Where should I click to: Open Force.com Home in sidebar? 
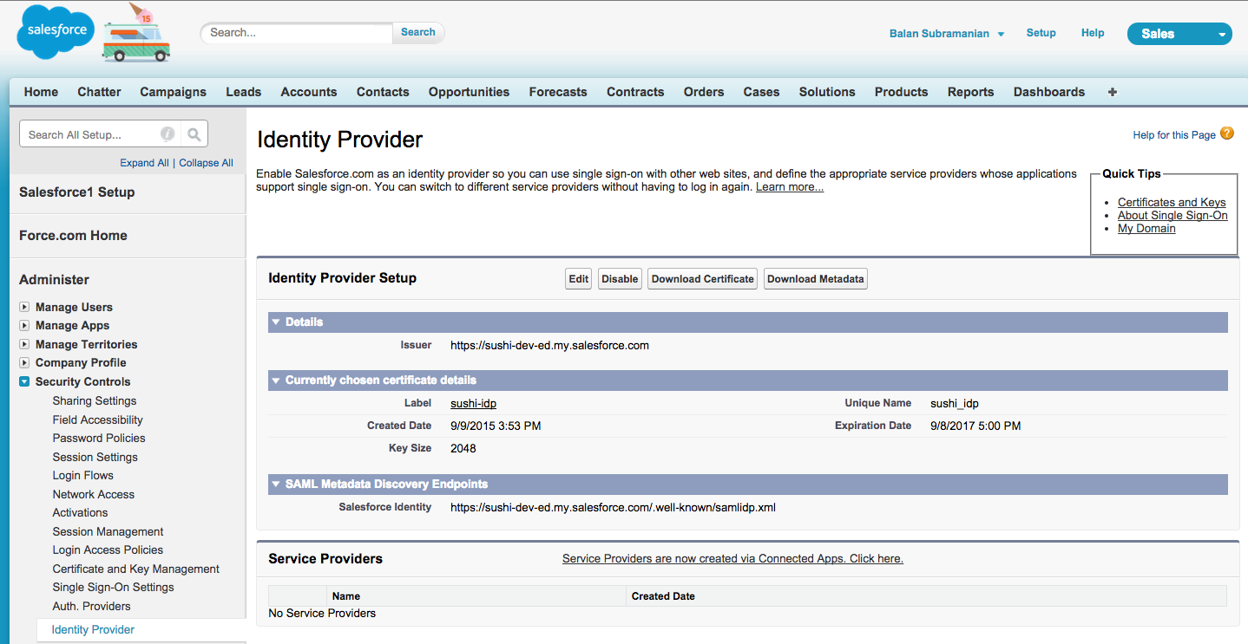(x=73, y=236)
